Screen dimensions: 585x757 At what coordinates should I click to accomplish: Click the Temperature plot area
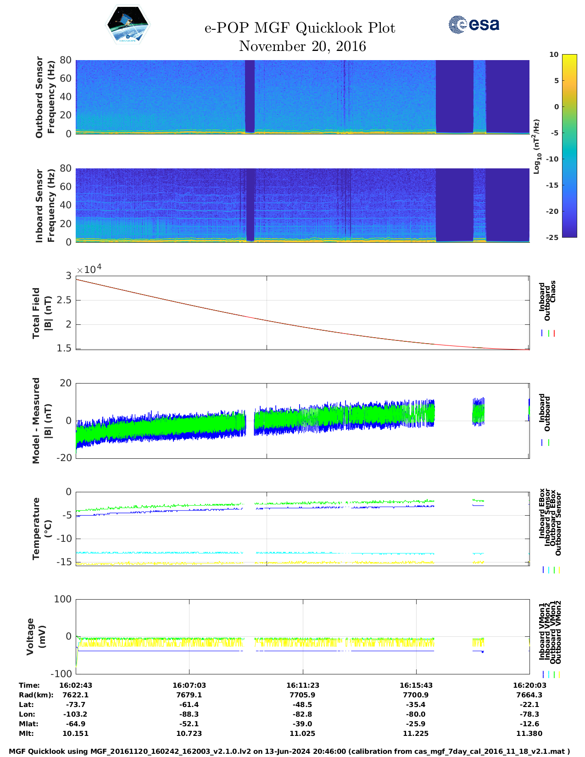(302, 528)
